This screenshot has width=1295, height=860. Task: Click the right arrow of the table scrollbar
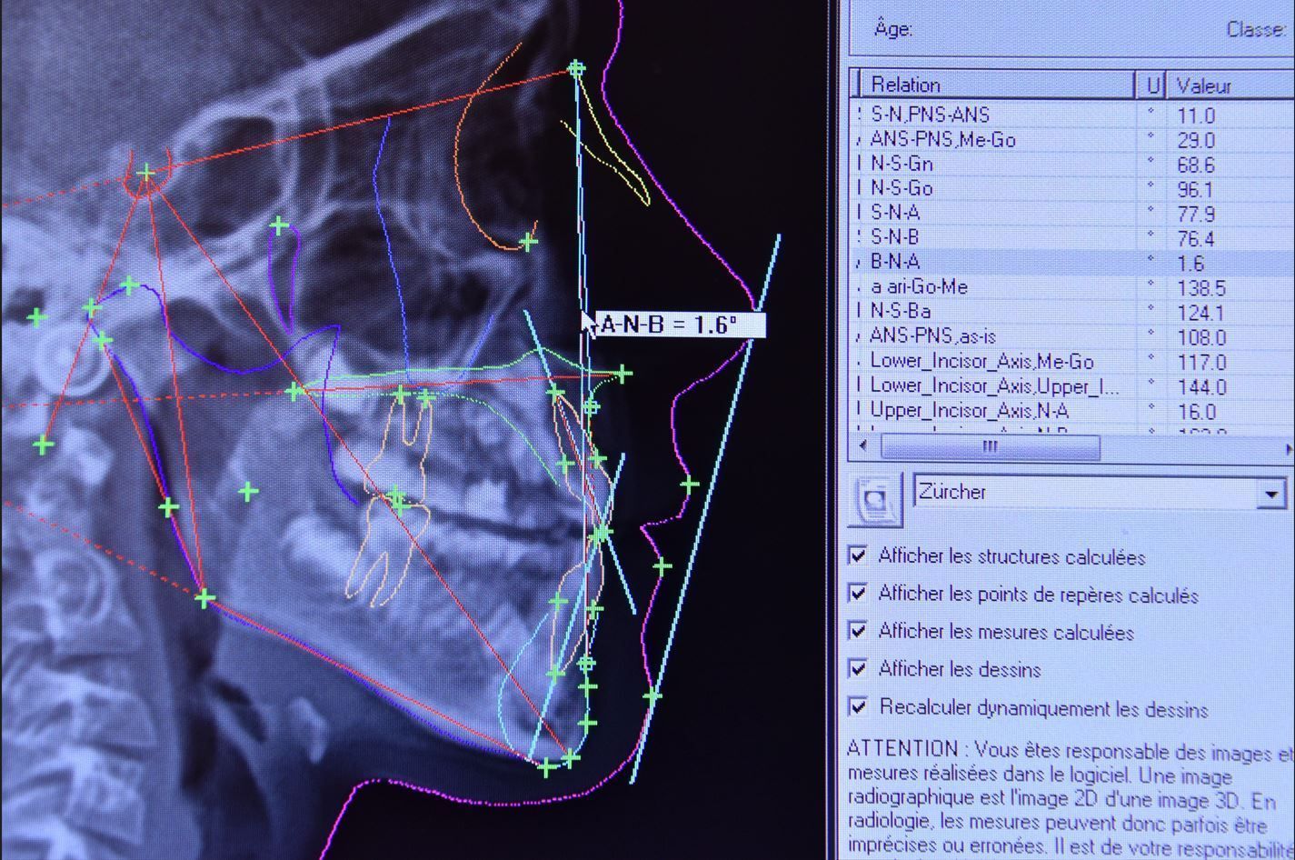click(x=1288, y=448)
